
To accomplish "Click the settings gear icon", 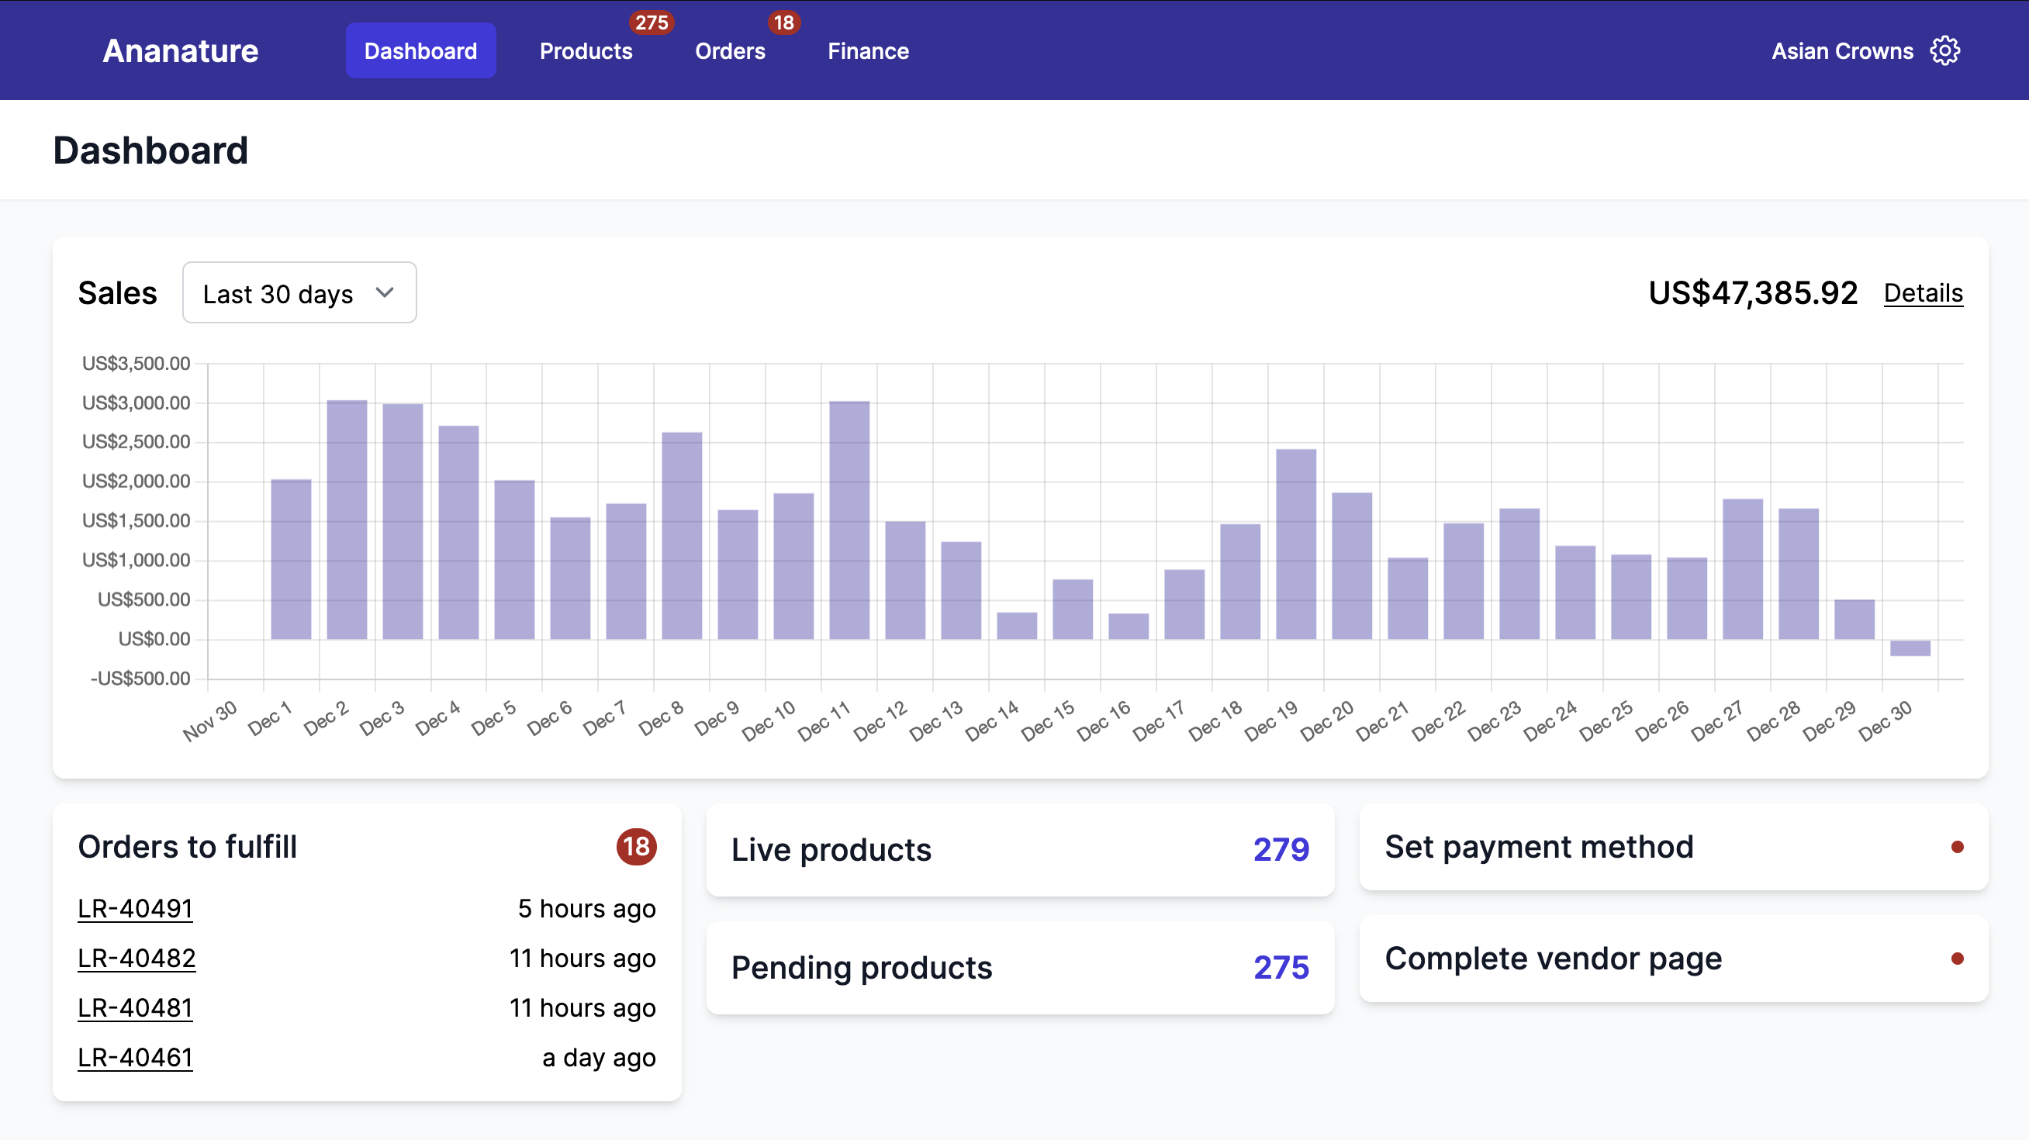I will point(1947,50).
